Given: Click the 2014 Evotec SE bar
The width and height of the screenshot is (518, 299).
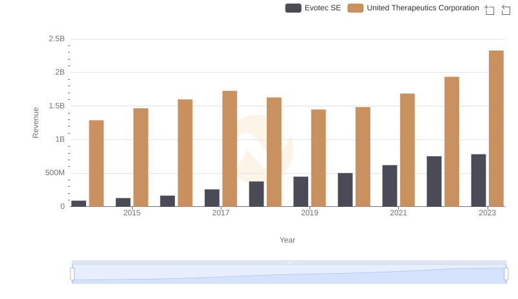Looking at the screenshot, I should 78,204.
